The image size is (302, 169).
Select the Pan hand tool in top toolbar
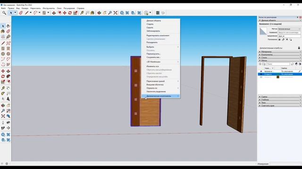point(105,13)
